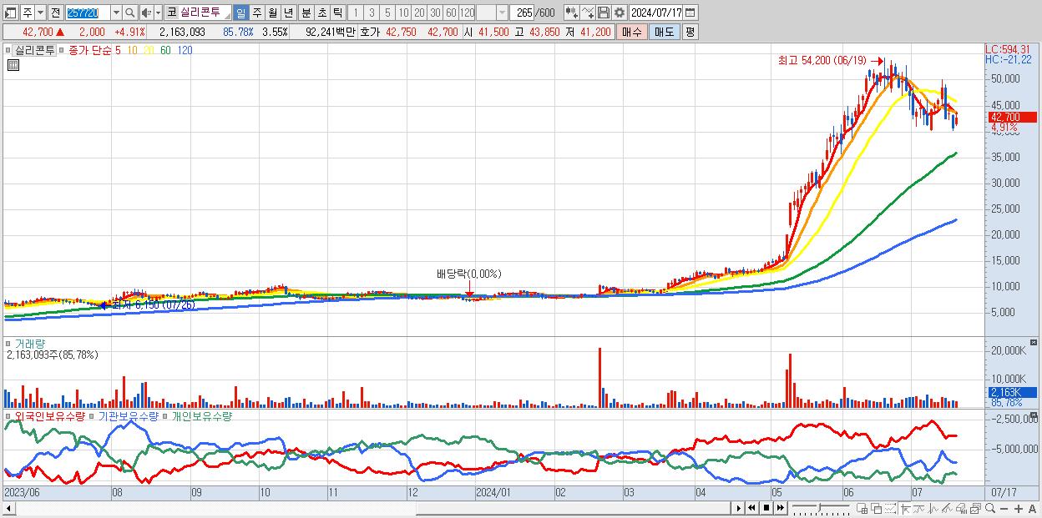Adjust the chart zoom slider handle
Screen dimensions: 1042x518
(x=819, y=507)
